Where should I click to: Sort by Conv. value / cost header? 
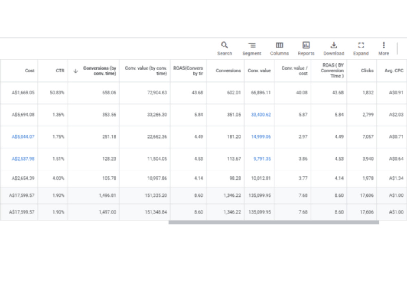point(295,70)
